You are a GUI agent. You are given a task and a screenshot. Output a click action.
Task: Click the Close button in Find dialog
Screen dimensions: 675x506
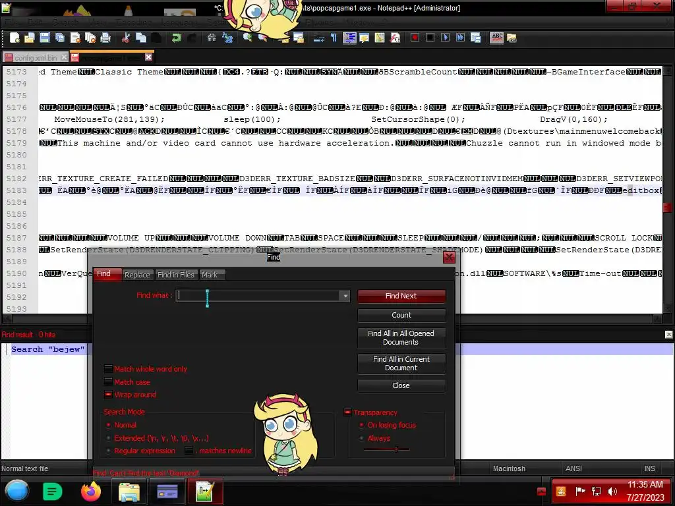tap(401, 385)
